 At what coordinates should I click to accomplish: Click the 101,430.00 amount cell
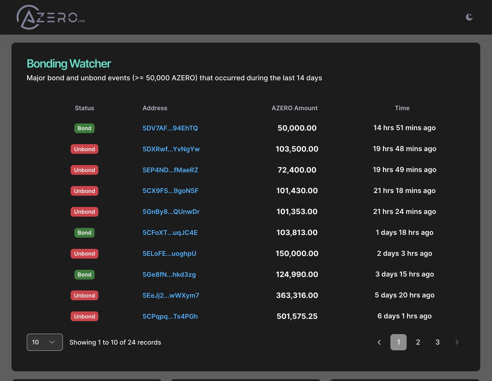click(x=297, y=191)
